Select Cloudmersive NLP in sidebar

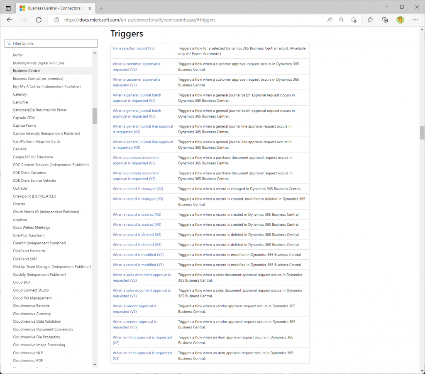point(28,353)
